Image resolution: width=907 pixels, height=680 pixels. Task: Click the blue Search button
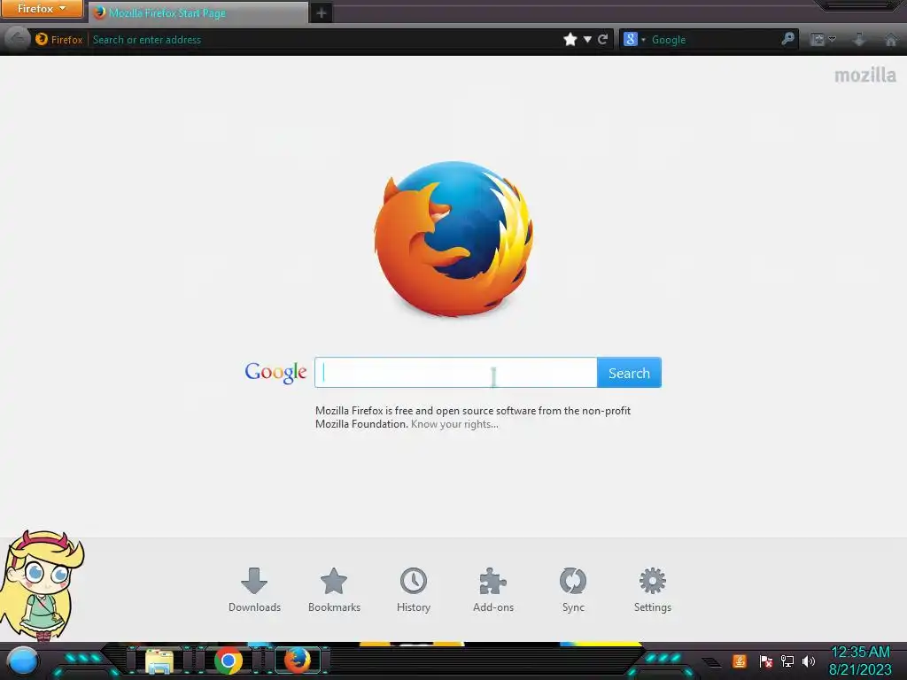pyautogui.click(x=630, y=373)
